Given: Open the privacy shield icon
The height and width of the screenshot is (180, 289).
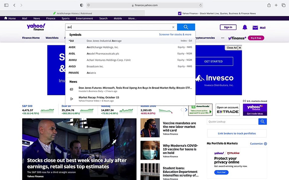Looking at the screenshot, I should [82, 5].
